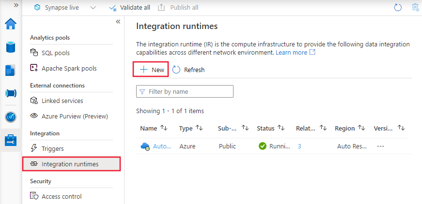This screenshot has height=204, width=422.
Task: Open the Monitor hub gauge icon
Action: click(11, 117)
